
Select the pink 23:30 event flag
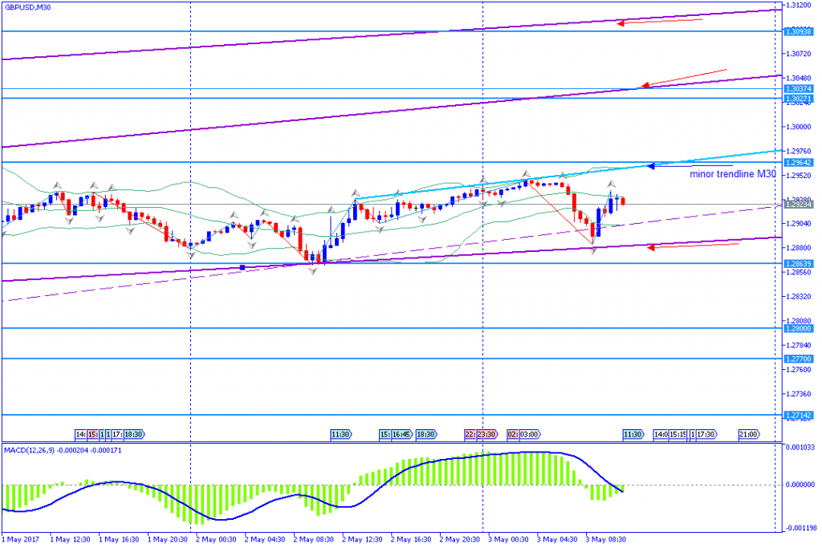[x=487, y=434]
